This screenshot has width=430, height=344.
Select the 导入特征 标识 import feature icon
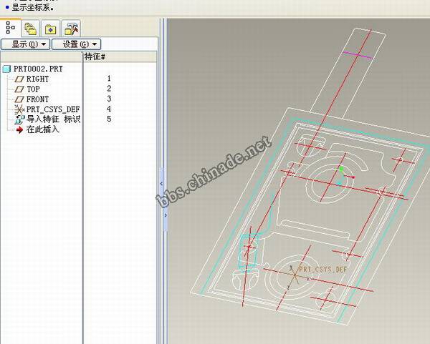[19, 119]
